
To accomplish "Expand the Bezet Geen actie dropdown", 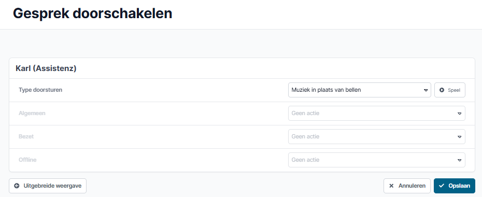I will [x=377, y=137].
